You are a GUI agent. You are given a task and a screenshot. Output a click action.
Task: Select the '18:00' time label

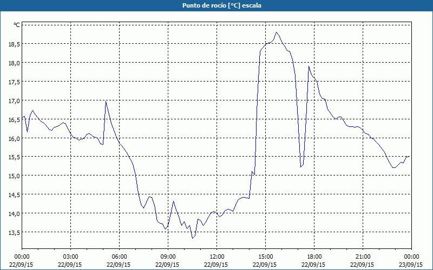[314, 257]
